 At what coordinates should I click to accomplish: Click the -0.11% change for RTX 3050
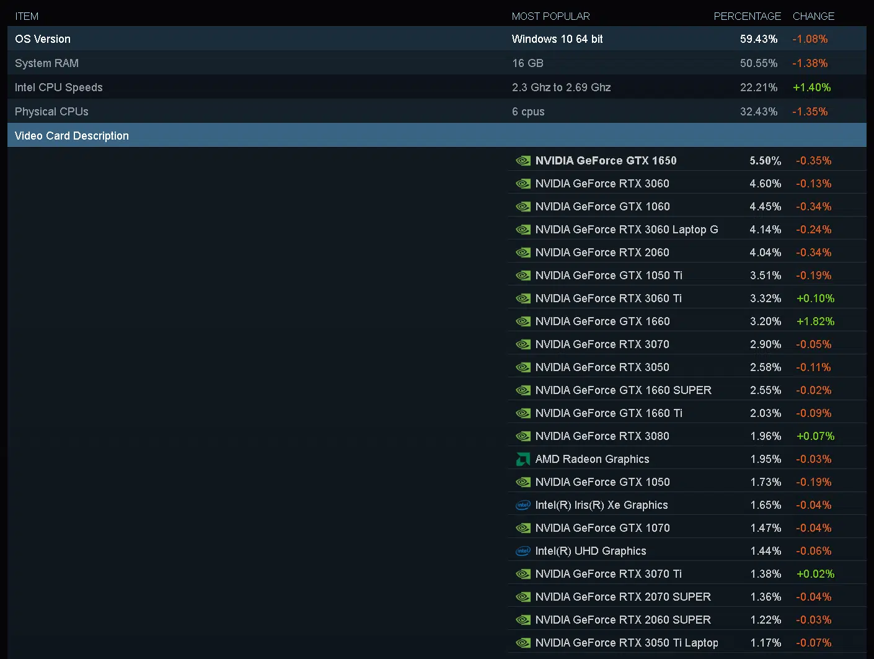(x=814, y=367)
